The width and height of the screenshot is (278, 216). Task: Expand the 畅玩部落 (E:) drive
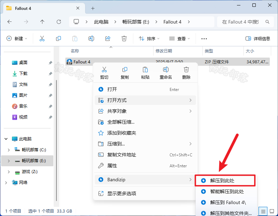(9, 161)
